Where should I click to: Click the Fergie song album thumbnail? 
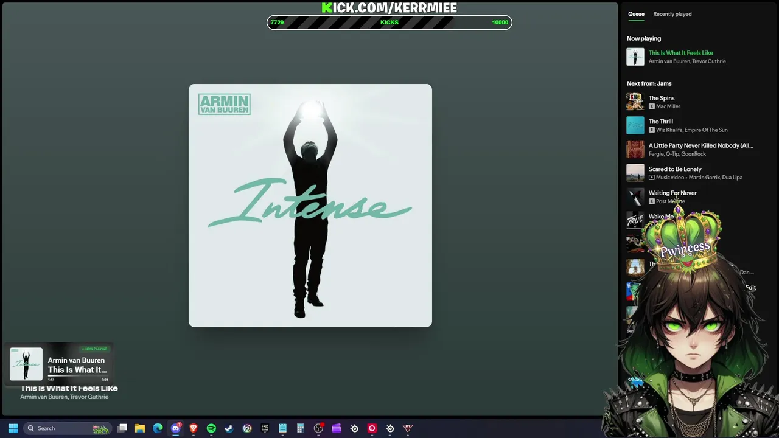click(635, 149)
